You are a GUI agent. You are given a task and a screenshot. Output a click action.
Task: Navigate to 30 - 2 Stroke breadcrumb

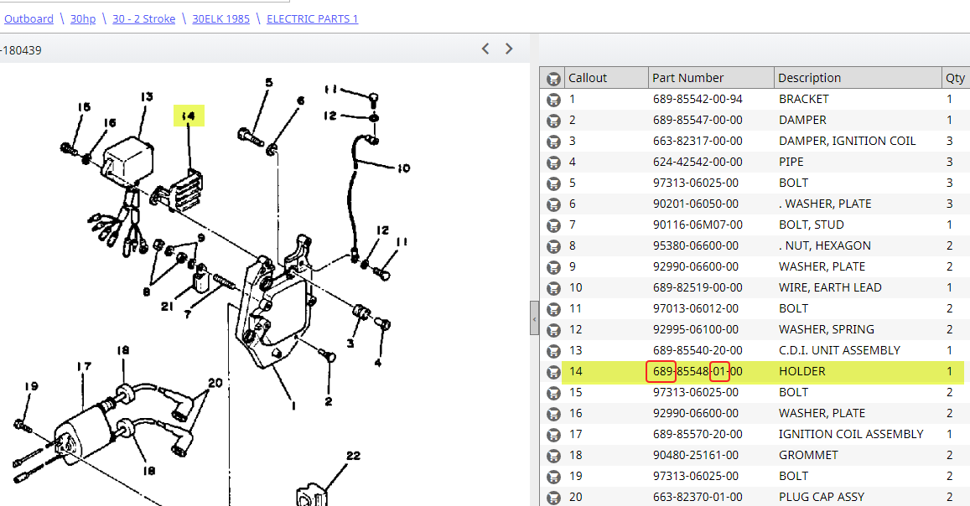(x=143, y=18)
